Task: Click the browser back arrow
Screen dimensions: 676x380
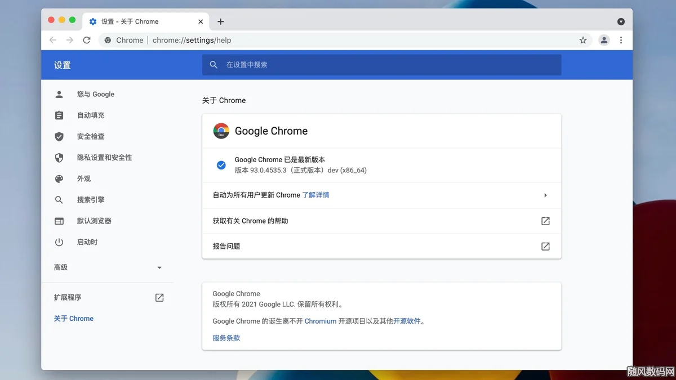Action: click(53, 40)
